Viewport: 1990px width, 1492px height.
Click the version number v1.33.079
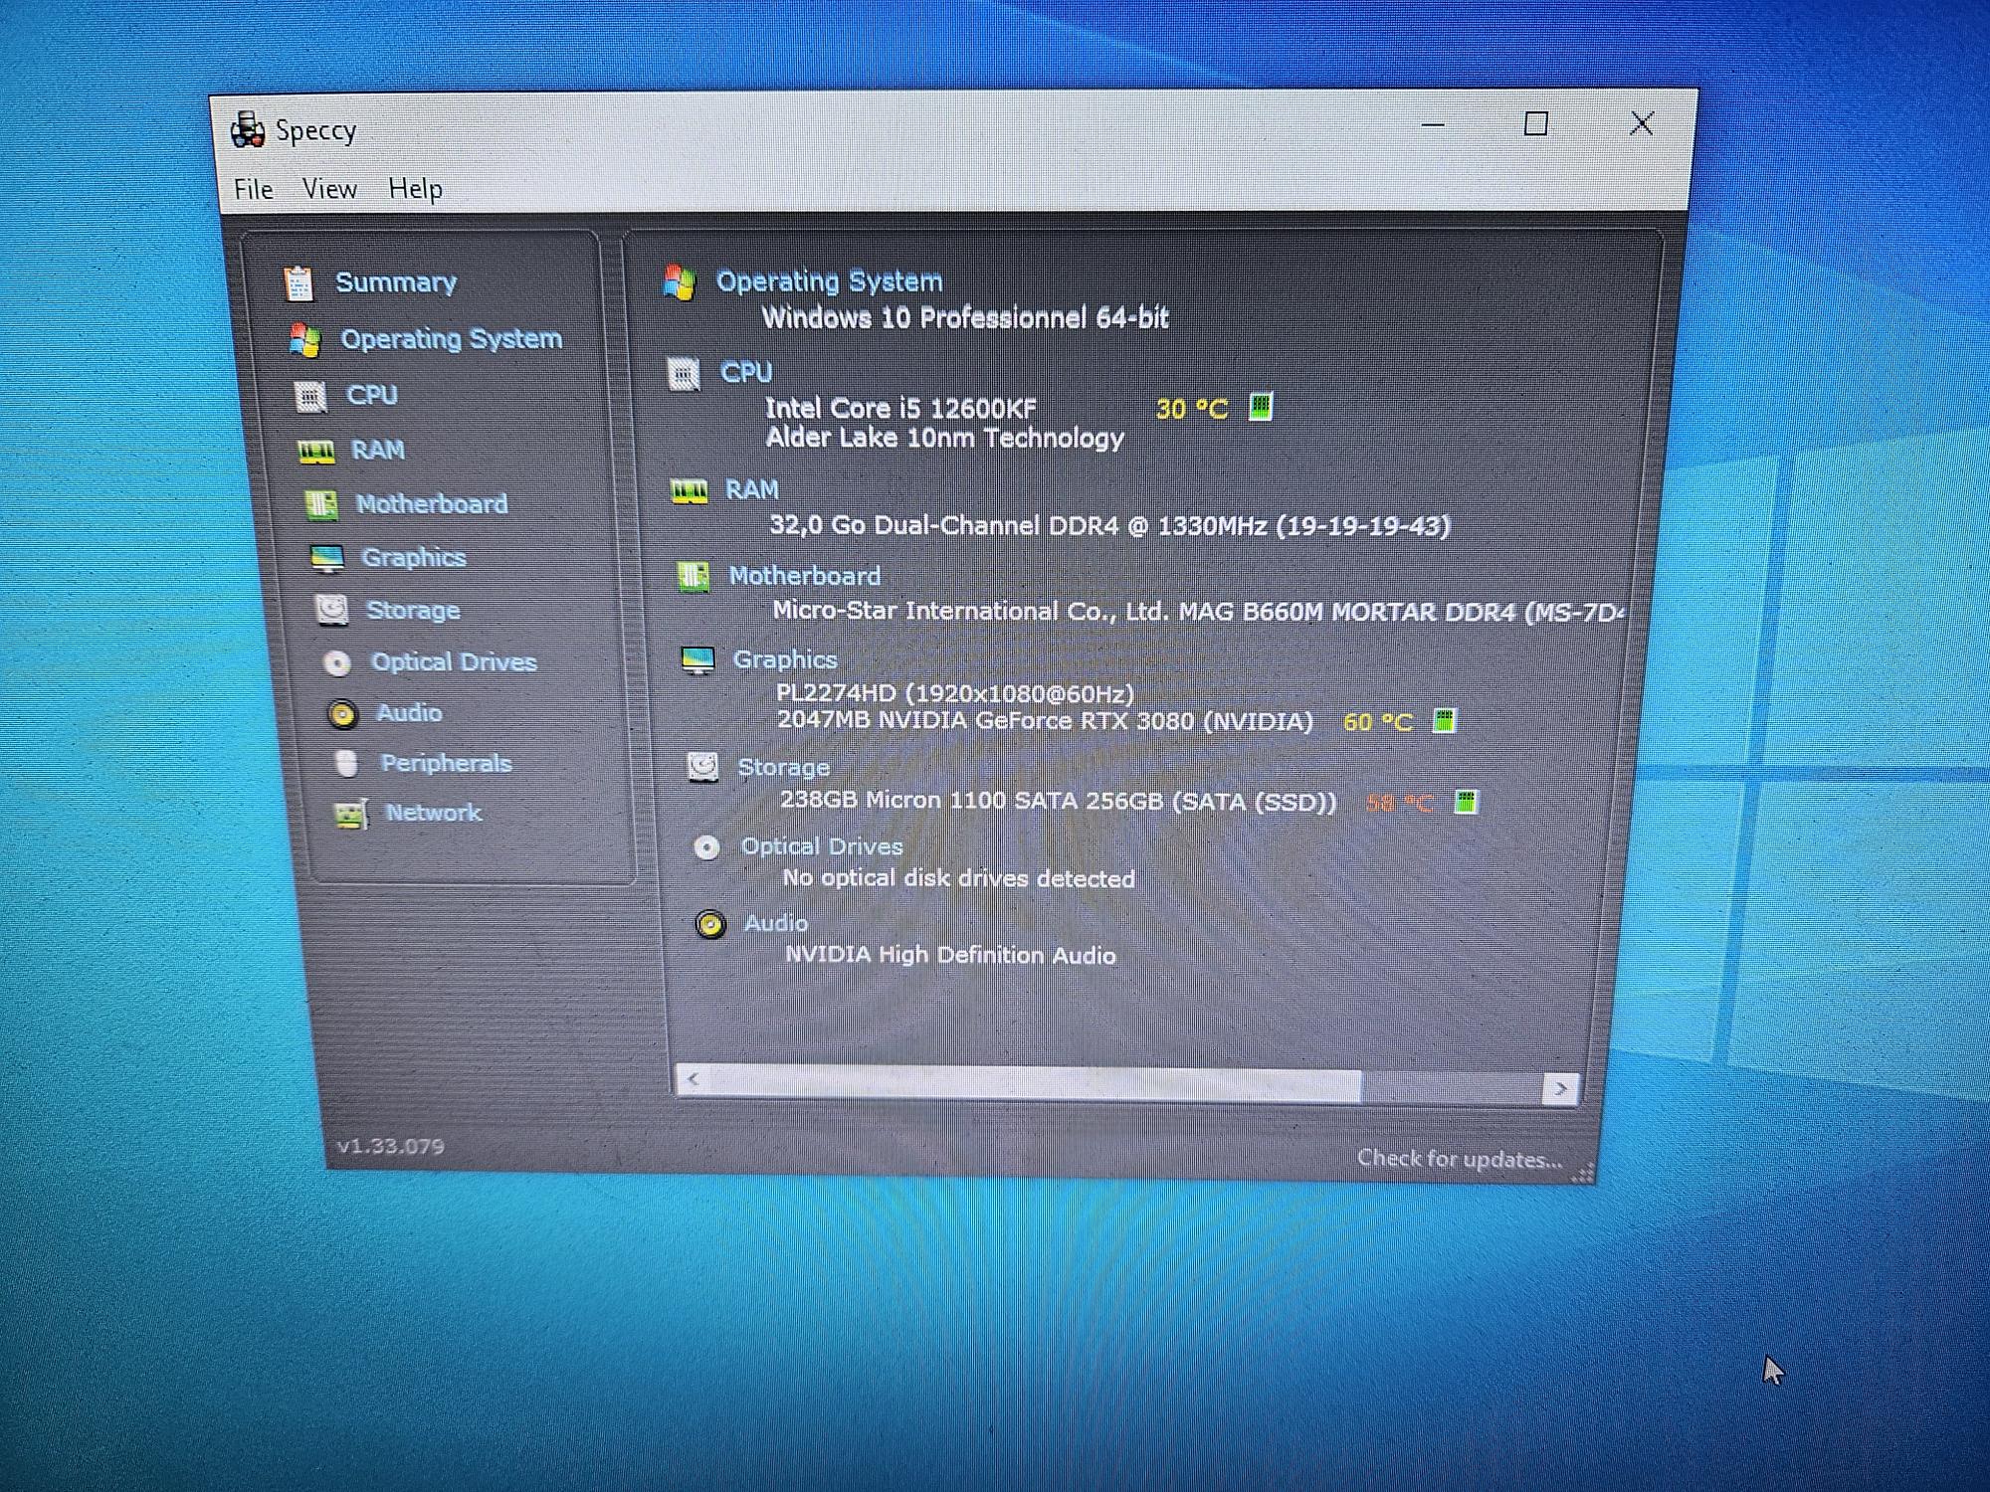click(x=390, y=1146)
